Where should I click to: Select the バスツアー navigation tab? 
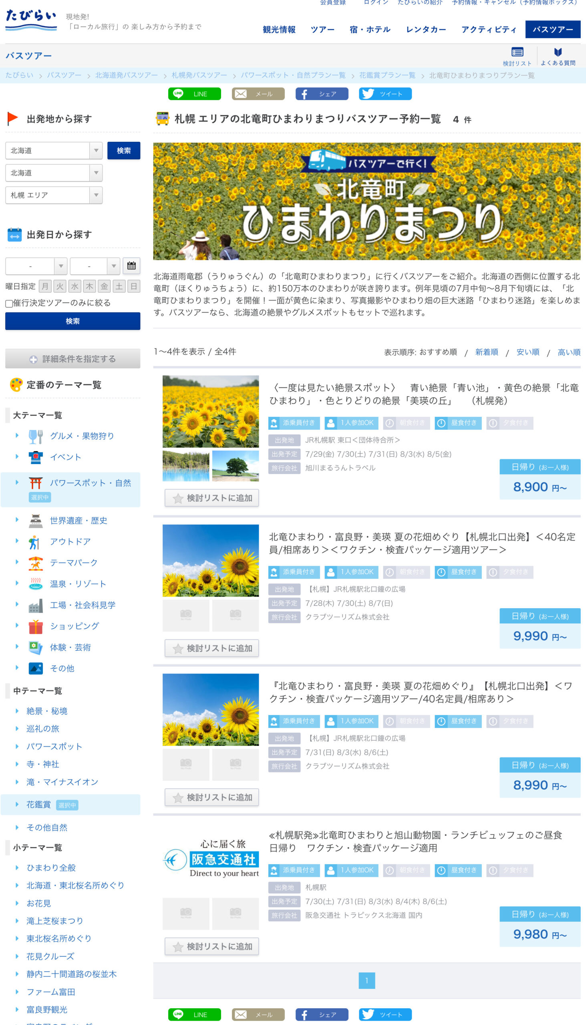click(553, 29)
